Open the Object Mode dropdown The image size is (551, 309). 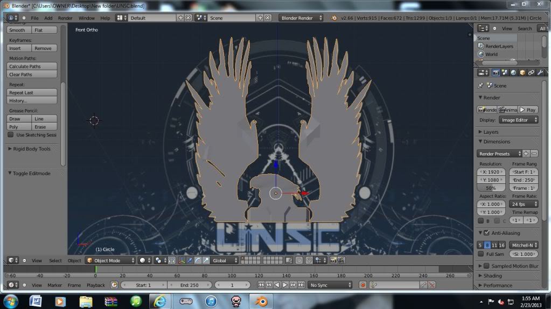tap(110, 260)
